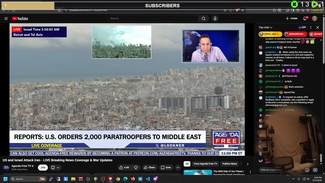The height and width of the screenshot is (183, 325).
Task: Open the Super Chat dollar icon
Action: coord(315,170)
